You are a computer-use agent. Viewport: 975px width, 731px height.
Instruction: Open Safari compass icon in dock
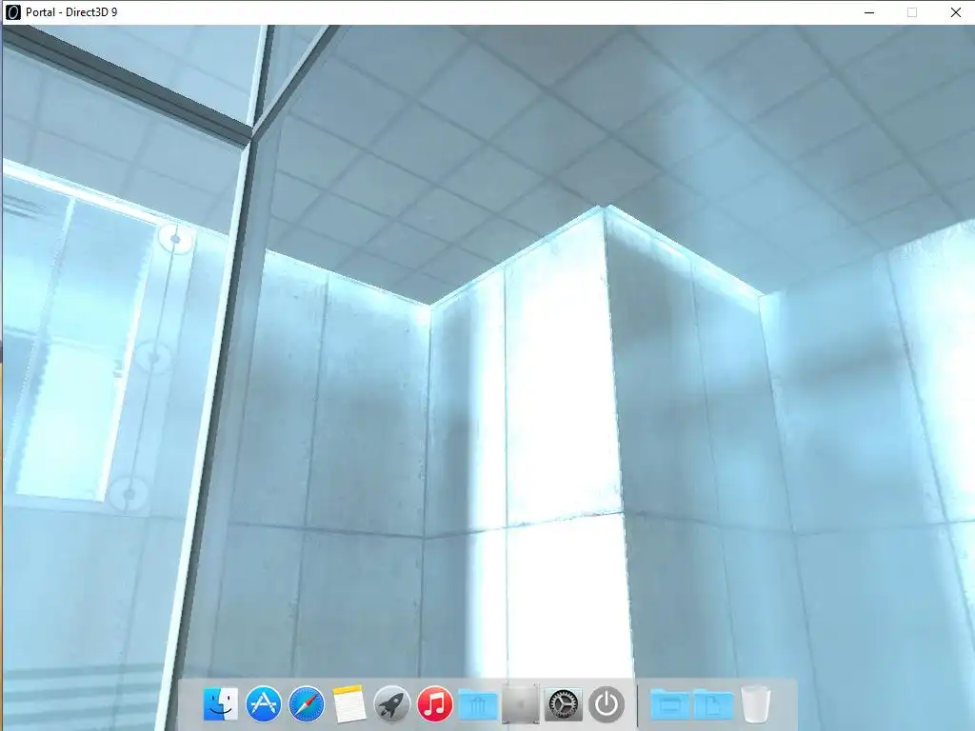306,704
